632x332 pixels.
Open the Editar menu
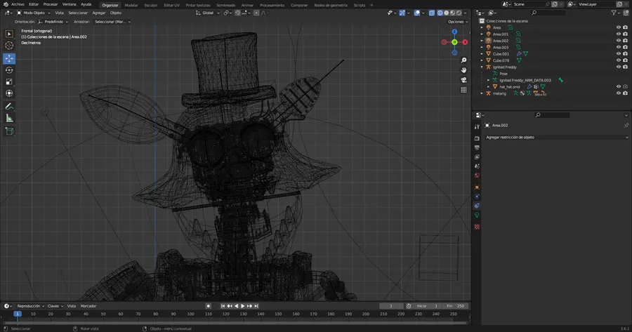34,4
